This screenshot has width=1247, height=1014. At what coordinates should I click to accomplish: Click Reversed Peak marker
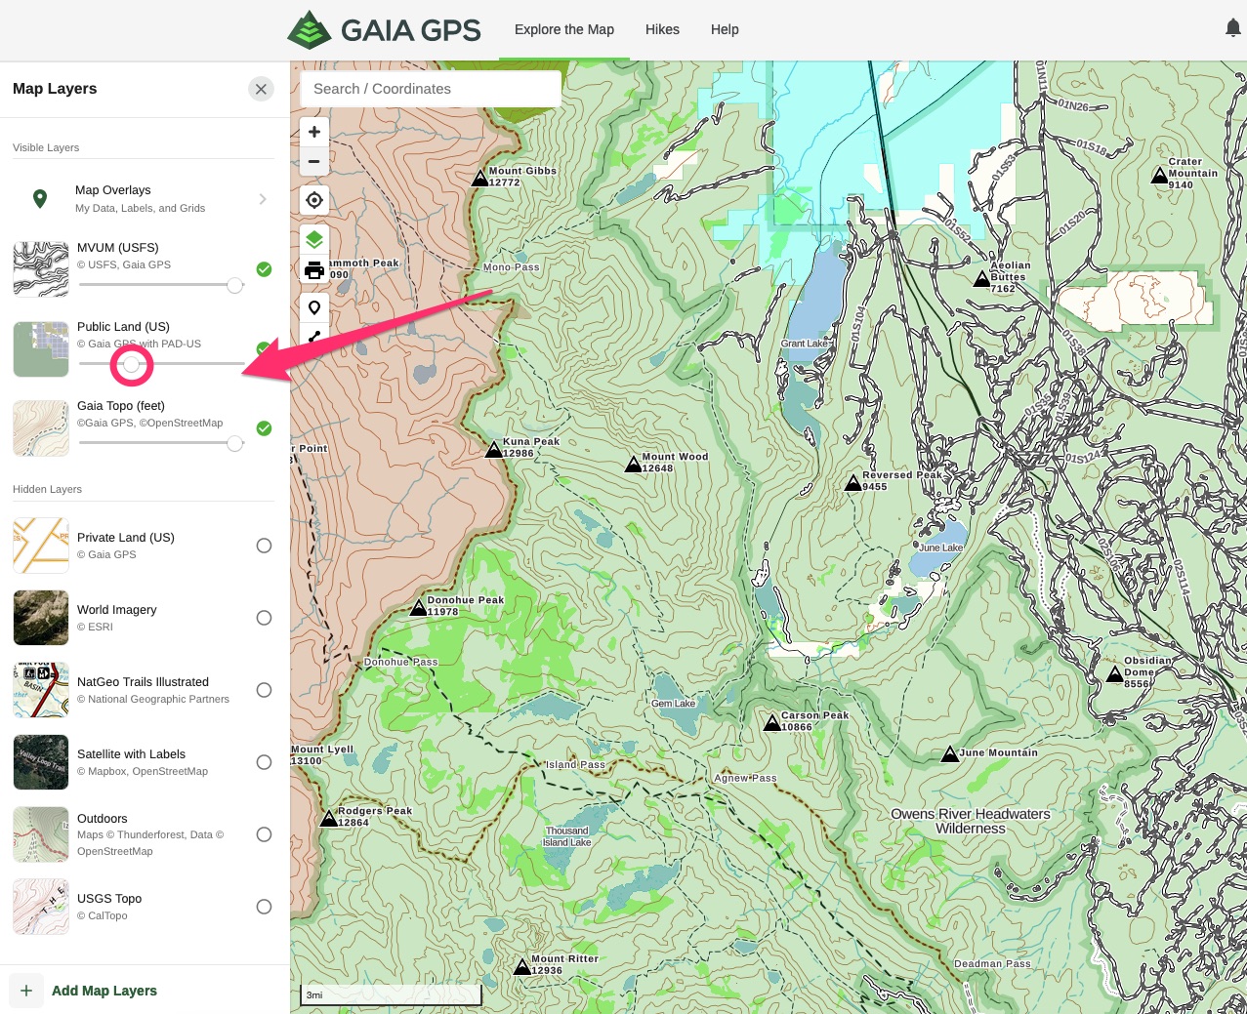click(x=853, y=482)
